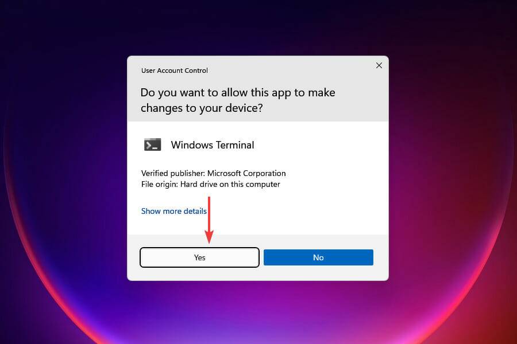This screenshot has width=517, height=344.
Task: Deny the request with the No button
Action: click(318, 257)
